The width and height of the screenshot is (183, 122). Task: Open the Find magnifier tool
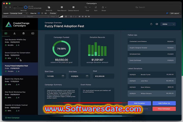coord(86,7)
